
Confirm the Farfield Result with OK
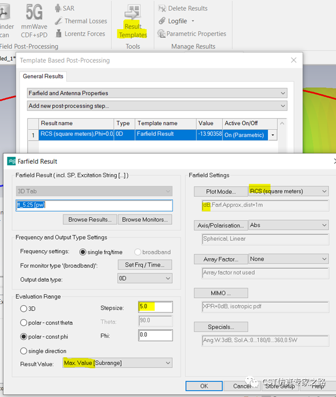[x=204, y=386]
